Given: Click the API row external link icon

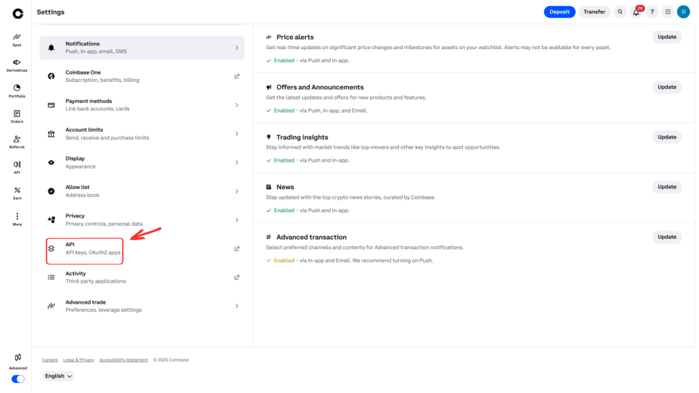Looking at the screenshot, I should [x=237, y=248].
